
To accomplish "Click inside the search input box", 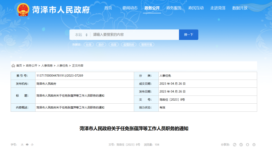I will coord(126,35).
